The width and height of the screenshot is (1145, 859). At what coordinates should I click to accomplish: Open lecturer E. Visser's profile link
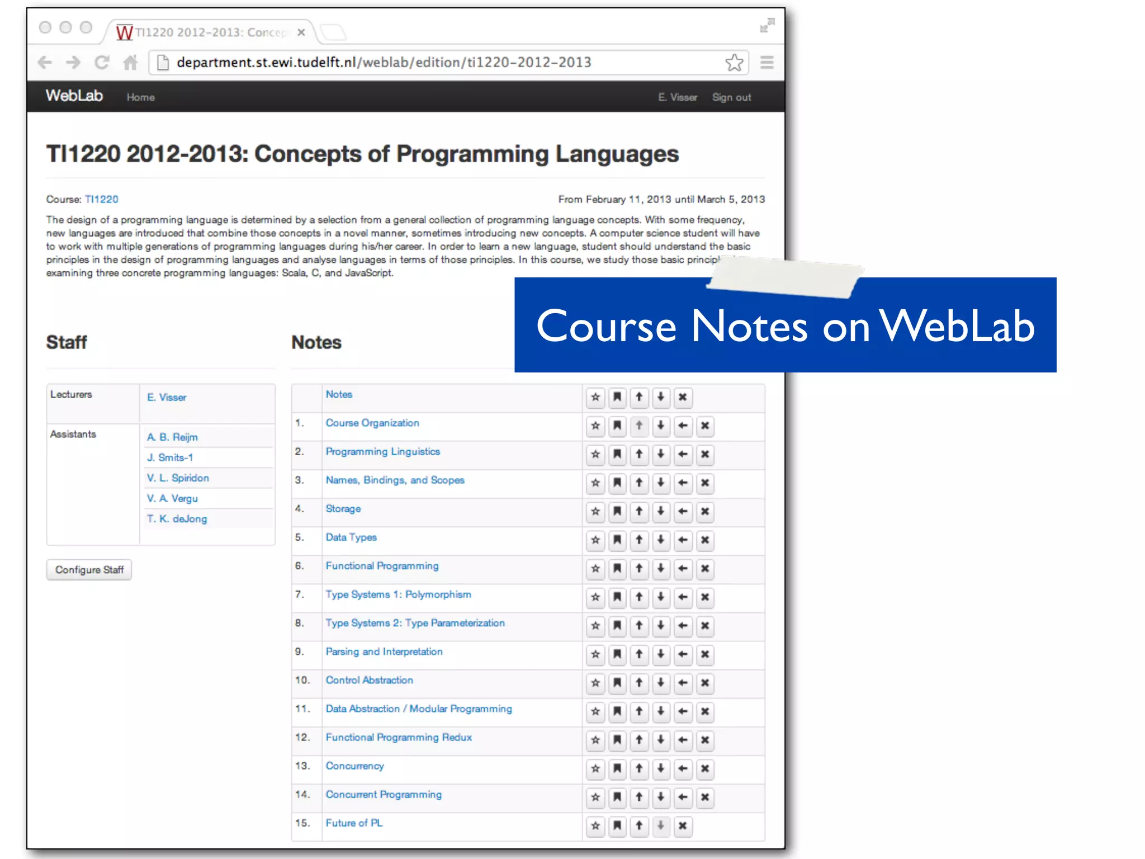click(167, 398)
